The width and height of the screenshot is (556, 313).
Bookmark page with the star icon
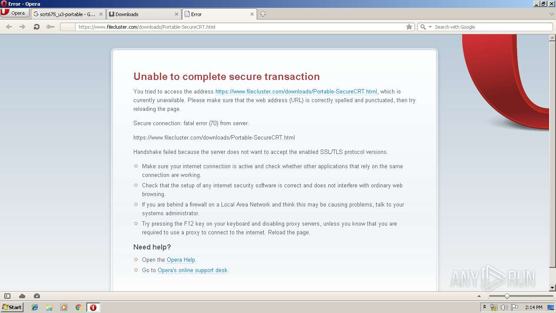pos(409,27)
